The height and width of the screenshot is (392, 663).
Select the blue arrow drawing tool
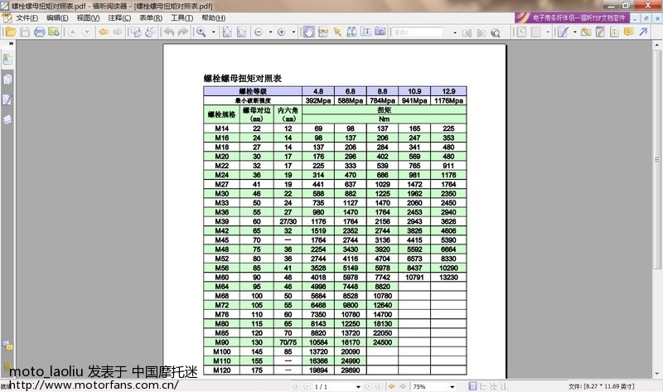pyautogui.click(x=644, y=32)
